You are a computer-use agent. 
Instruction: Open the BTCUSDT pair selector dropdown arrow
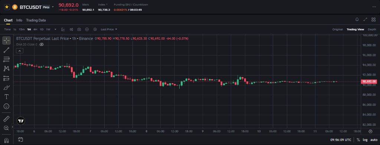[x=53, y=7]
